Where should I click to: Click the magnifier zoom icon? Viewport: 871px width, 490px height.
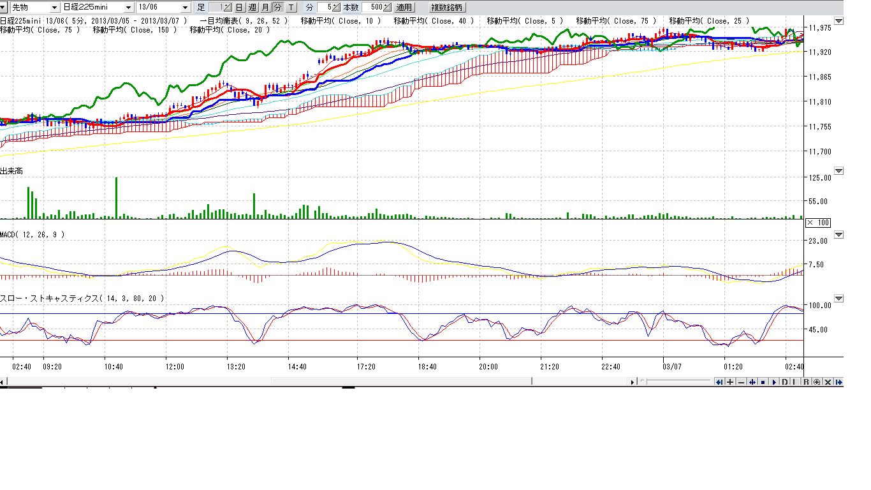point(817,382)
